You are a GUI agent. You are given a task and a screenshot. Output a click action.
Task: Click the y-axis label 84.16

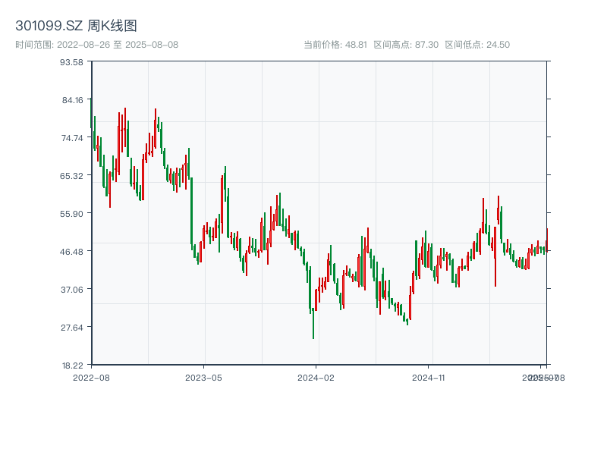pyautogui.click(x=72, y=100)
